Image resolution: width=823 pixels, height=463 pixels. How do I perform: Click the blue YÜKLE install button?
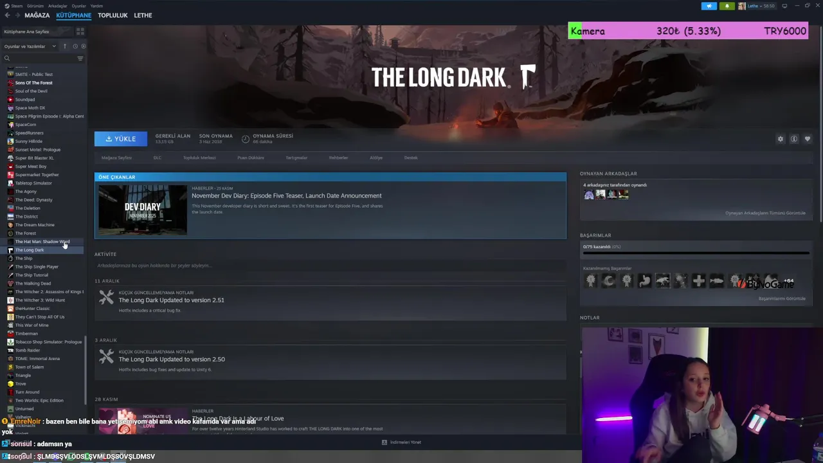pos(120,139)
